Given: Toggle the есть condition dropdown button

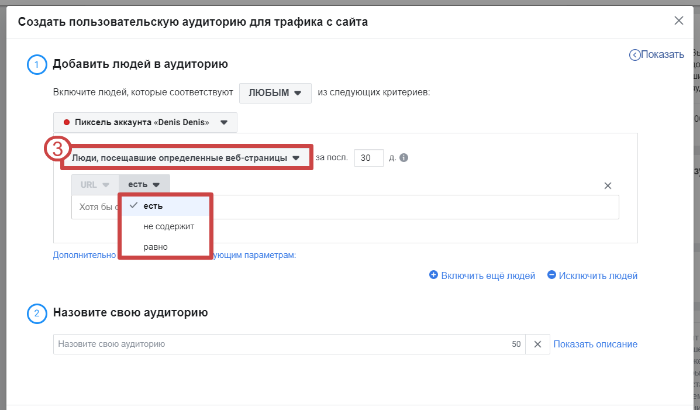Looking at the screenshot, I should pos(144,185).
